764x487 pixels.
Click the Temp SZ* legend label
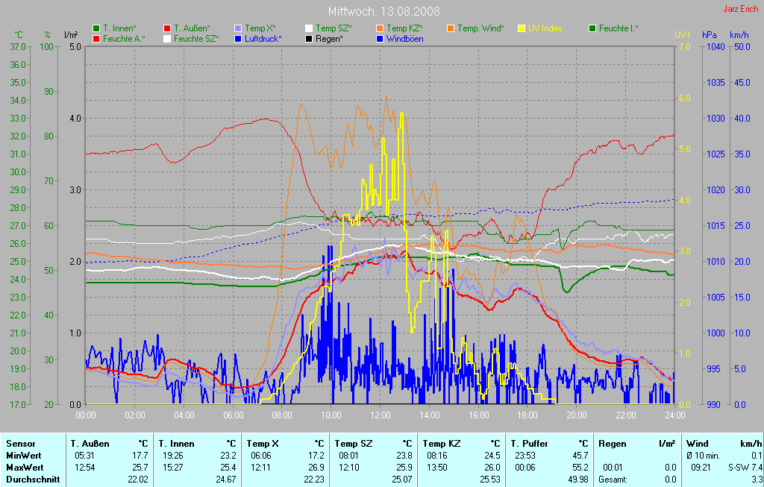pos(334,29)
